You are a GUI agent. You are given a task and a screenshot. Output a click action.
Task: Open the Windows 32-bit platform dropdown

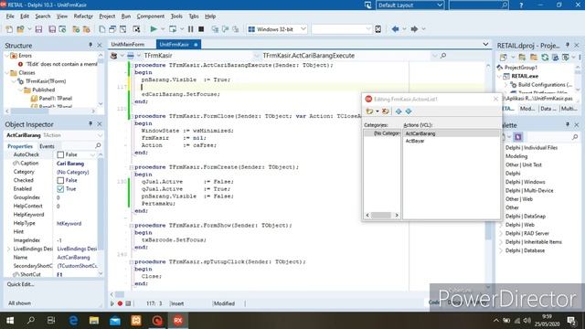pyautogui.click(x=303, y=29)
